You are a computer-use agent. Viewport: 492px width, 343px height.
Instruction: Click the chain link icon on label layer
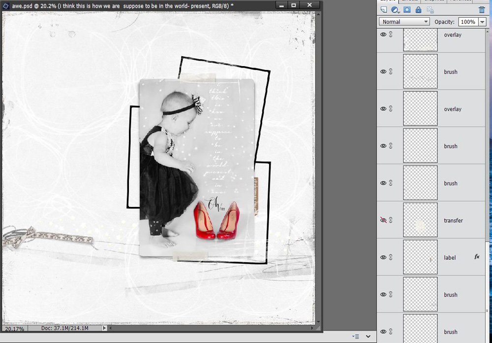391,257
